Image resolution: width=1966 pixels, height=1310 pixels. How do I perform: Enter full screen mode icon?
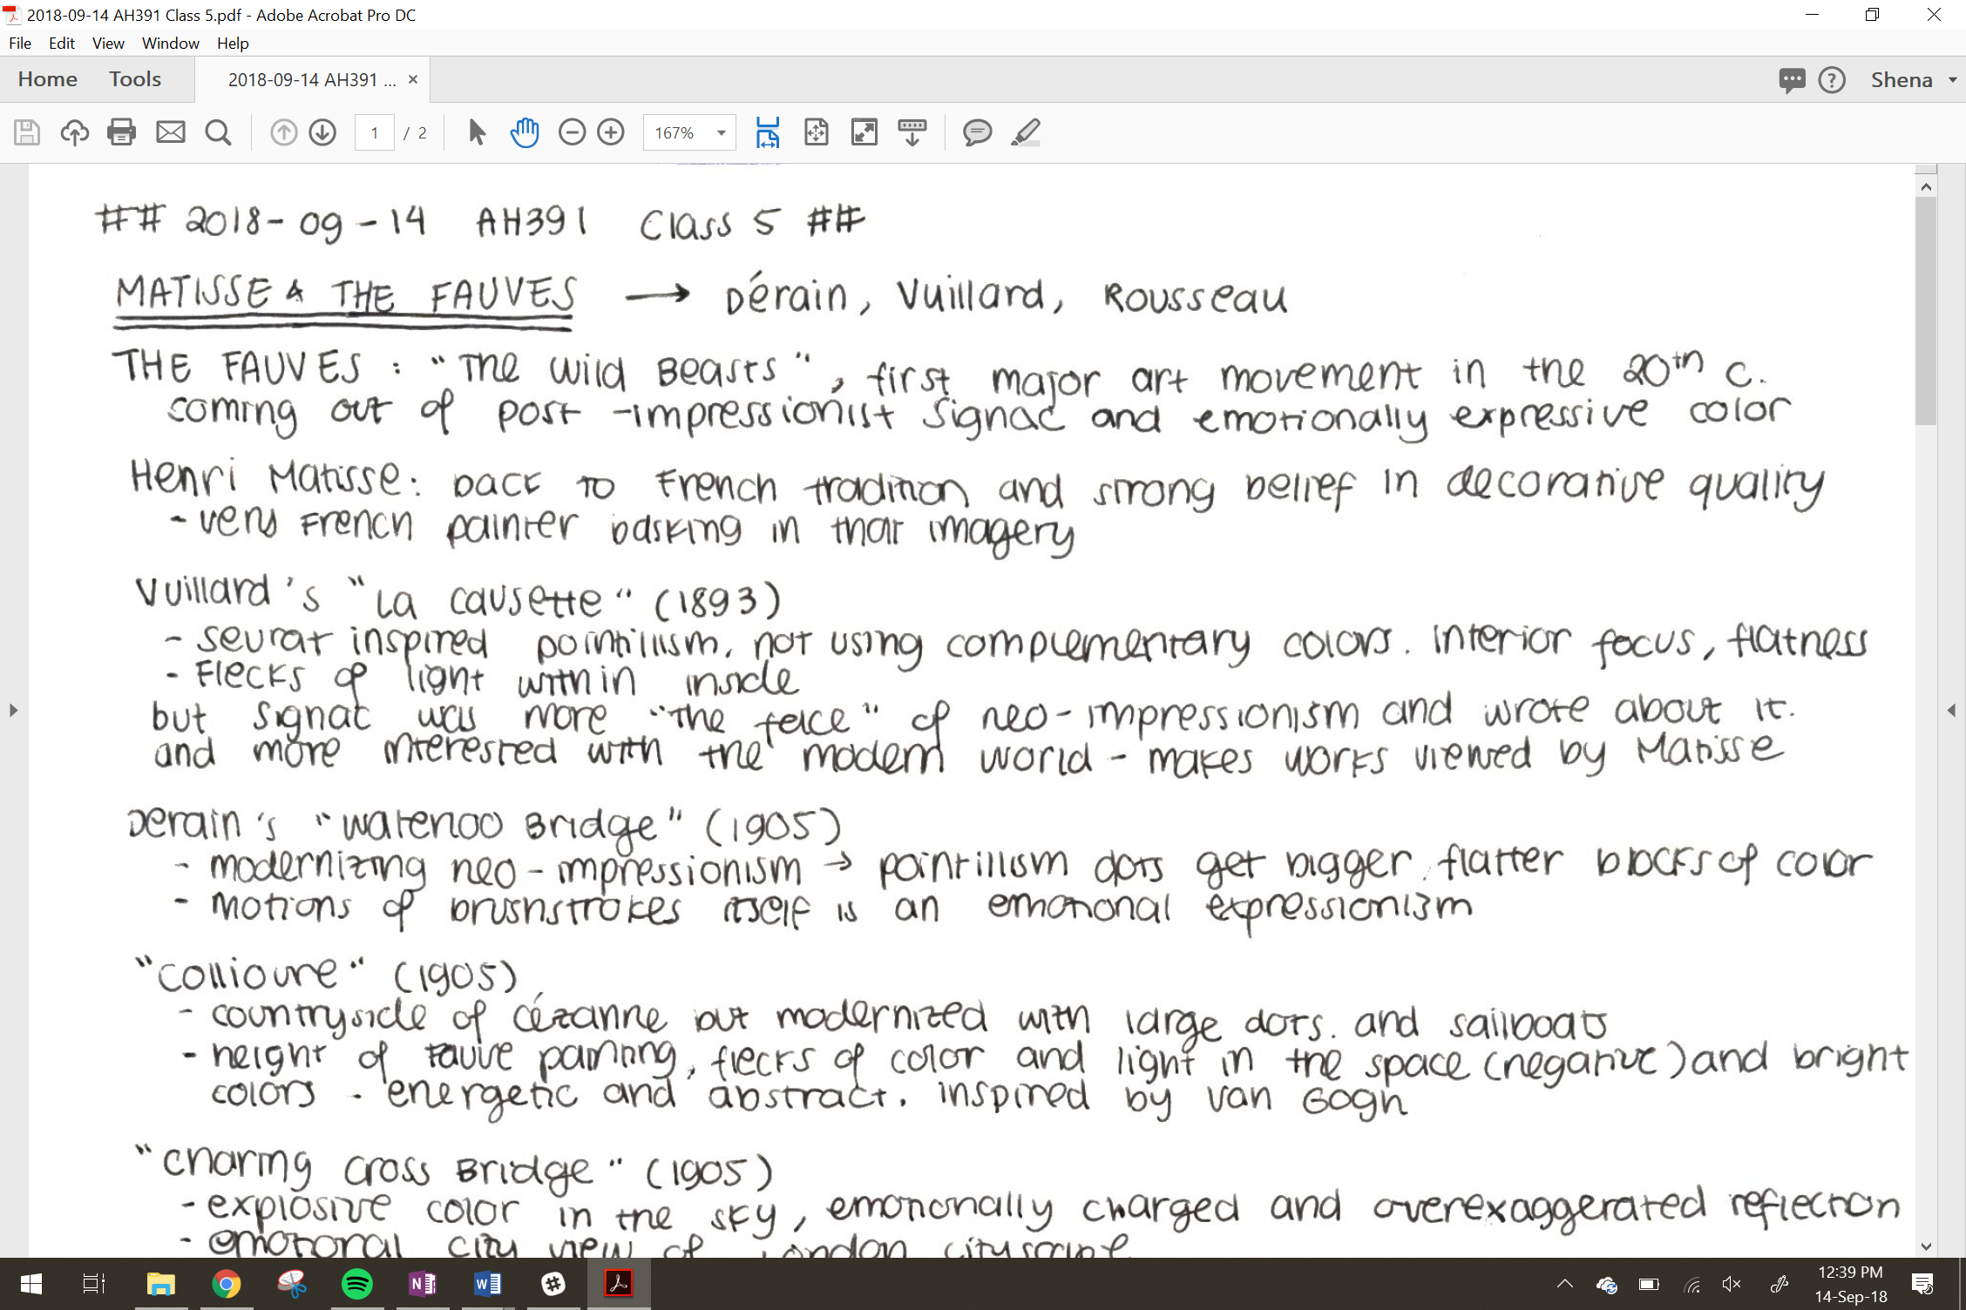[864, 132]
